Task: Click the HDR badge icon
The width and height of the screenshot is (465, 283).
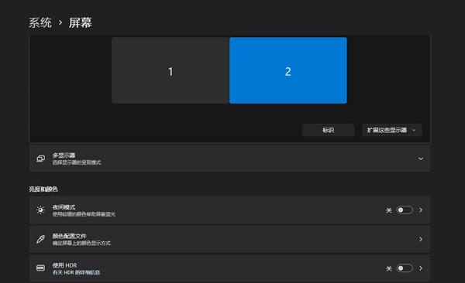Action: 40,268
